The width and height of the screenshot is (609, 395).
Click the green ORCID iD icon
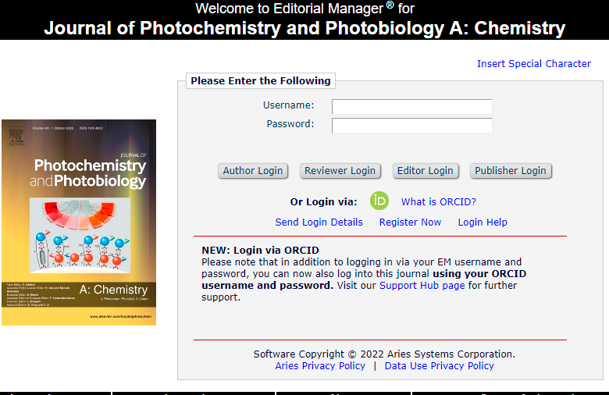point(379,201)
